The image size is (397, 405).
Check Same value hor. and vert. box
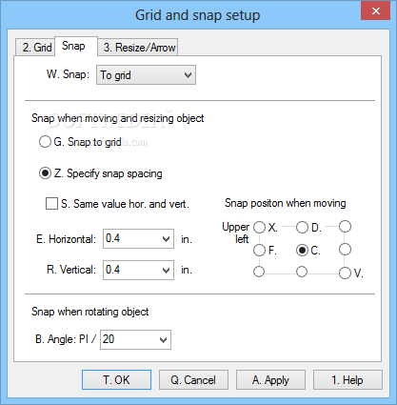(x=51, y=204)
